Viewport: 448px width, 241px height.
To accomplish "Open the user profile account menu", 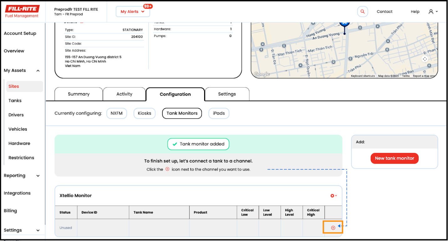I will tap(433, 12).
